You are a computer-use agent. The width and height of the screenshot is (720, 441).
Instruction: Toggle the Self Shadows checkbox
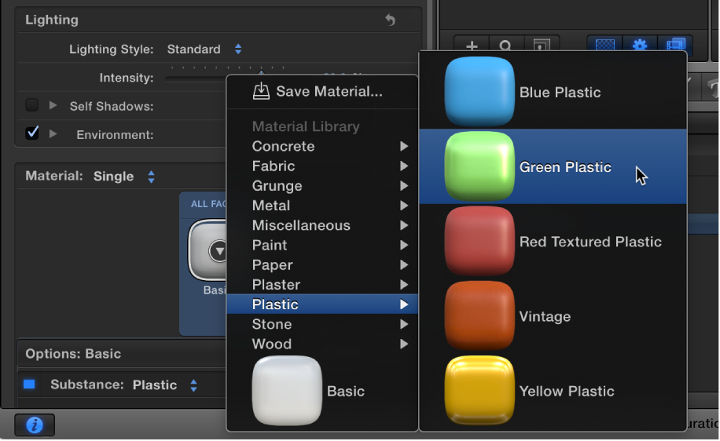[31, 105]
